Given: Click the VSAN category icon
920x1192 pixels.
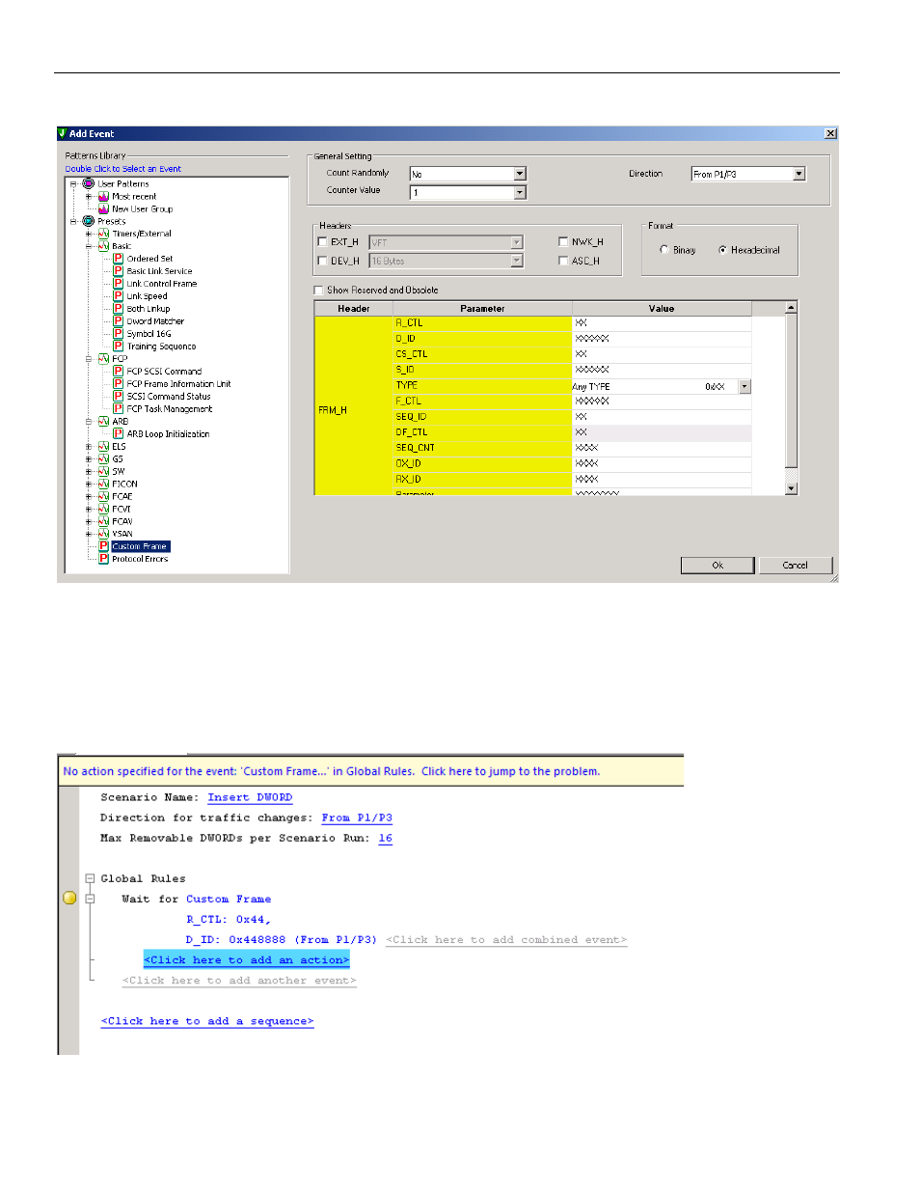Looking at the screenshot, I should point(103,534).
